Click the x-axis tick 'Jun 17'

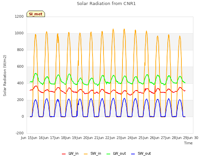49,138
